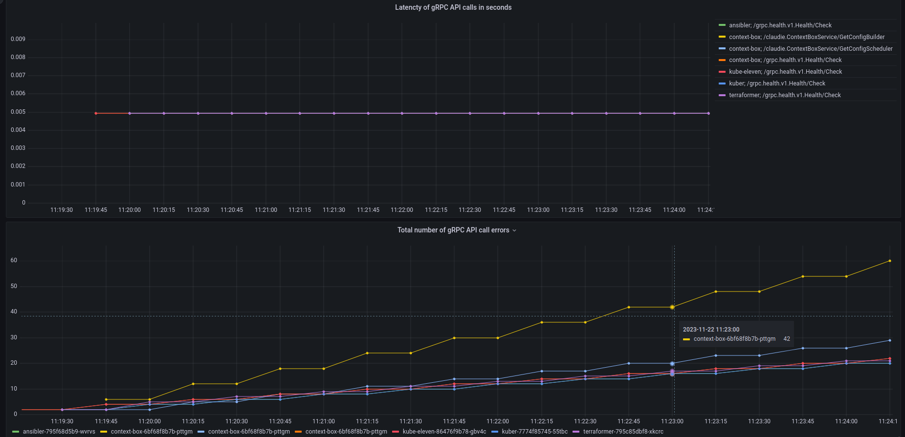Select the context-box GetConfigBuilder legend label

(x=807, y=37)
